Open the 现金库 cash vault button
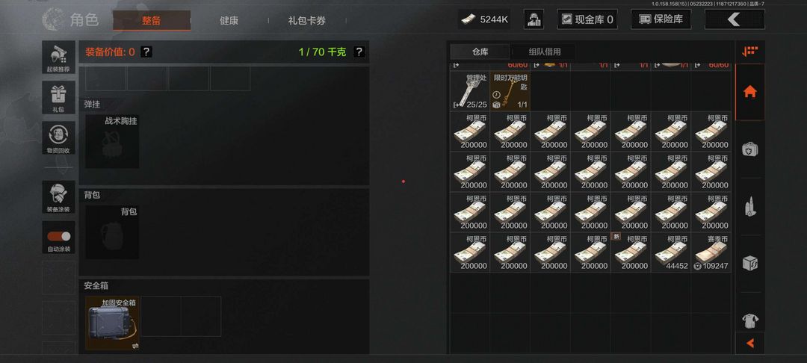807x363 pixels. pyautogui.click(x=587, y=19)
